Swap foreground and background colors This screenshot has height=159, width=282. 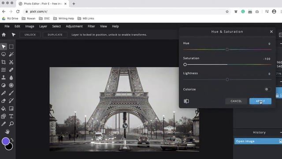pyautogui.click(x=12, y=140)
